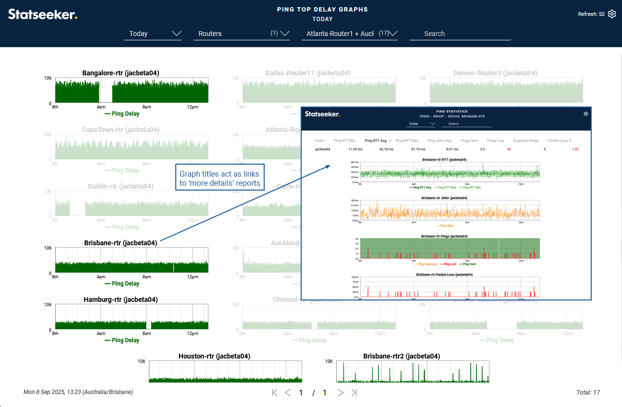Viewport: 622px width, 407px height.
Task: Open the Brisbane-rtr (jacbeta04) graph title link
Action: 121,243
